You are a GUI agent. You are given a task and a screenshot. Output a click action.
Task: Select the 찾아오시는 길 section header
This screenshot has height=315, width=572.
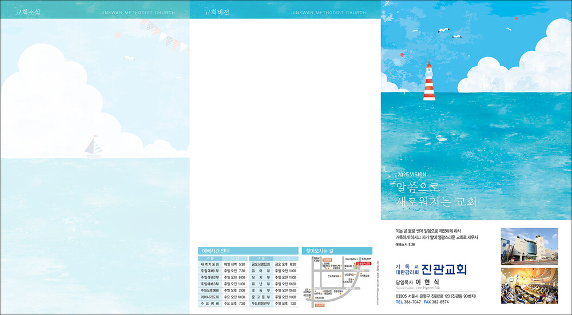pos(320,251)
